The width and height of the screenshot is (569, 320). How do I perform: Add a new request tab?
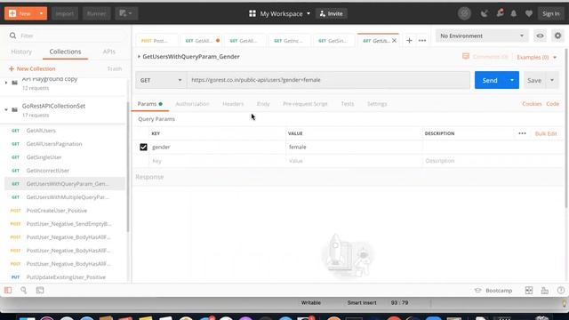(409, 40)
